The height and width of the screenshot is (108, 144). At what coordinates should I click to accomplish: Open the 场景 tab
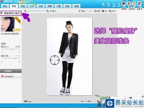click(x=50, y=6)
